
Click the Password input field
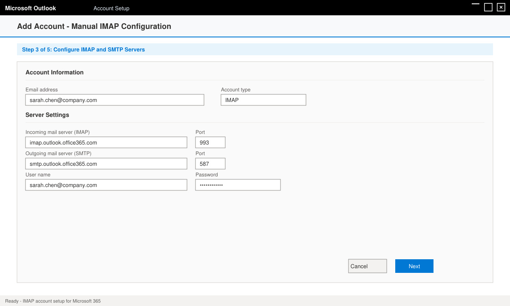238,185
